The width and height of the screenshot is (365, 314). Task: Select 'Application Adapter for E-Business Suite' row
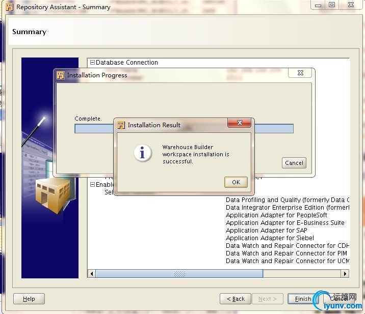click(285, 223)
